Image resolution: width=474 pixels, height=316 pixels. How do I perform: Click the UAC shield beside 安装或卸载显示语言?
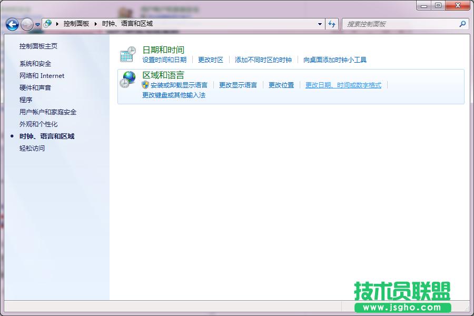(x=146, y=85)
